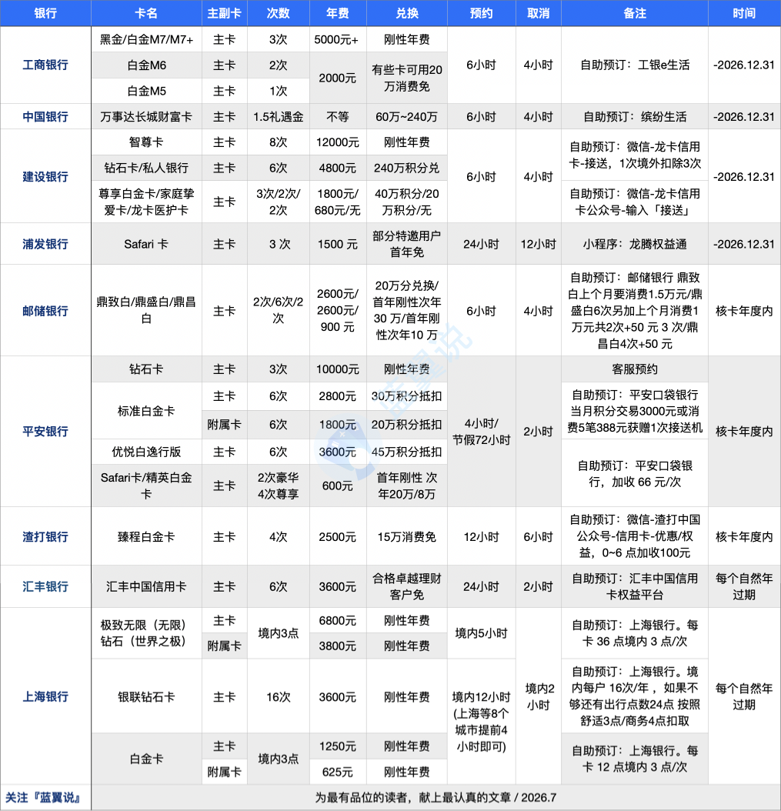Click the 银联钻石卡 card name cell
Image resolution: width=781 pixels, height=811 pixels.
click(x=146, y=696)
